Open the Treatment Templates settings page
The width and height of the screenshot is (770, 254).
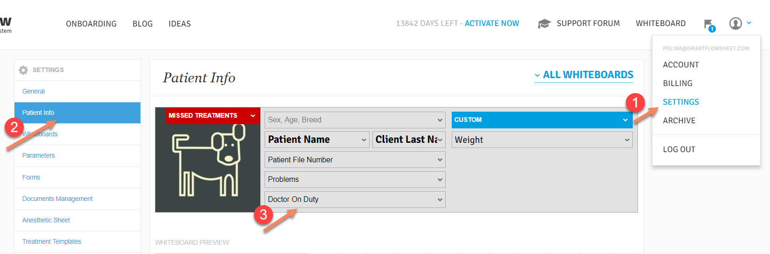(52, 241)
